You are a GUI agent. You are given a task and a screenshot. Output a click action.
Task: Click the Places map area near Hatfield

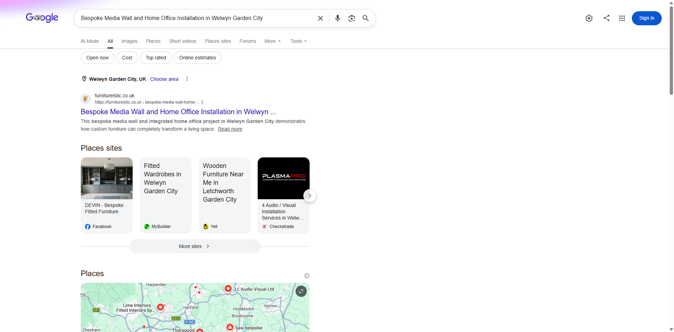tap(191, 307)
